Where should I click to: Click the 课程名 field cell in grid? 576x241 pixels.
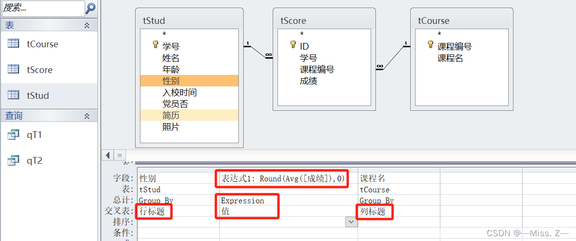coord(399,178)
